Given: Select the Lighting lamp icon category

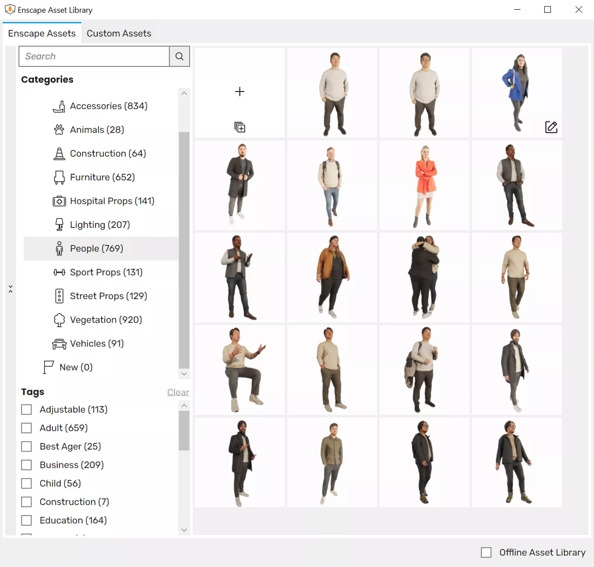Looking at the screenshot, I should pyautogui.click(x=59, y=225).
